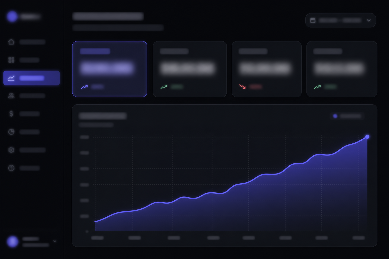
Task: Expand the date range picker chevron
Action: [369, 20]
